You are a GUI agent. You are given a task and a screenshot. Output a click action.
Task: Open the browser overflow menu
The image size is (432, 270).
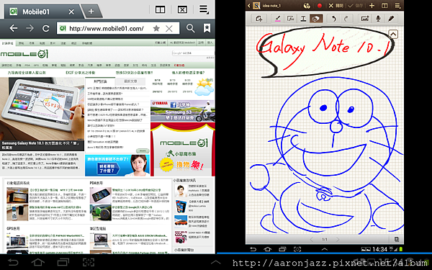[204, 9]
